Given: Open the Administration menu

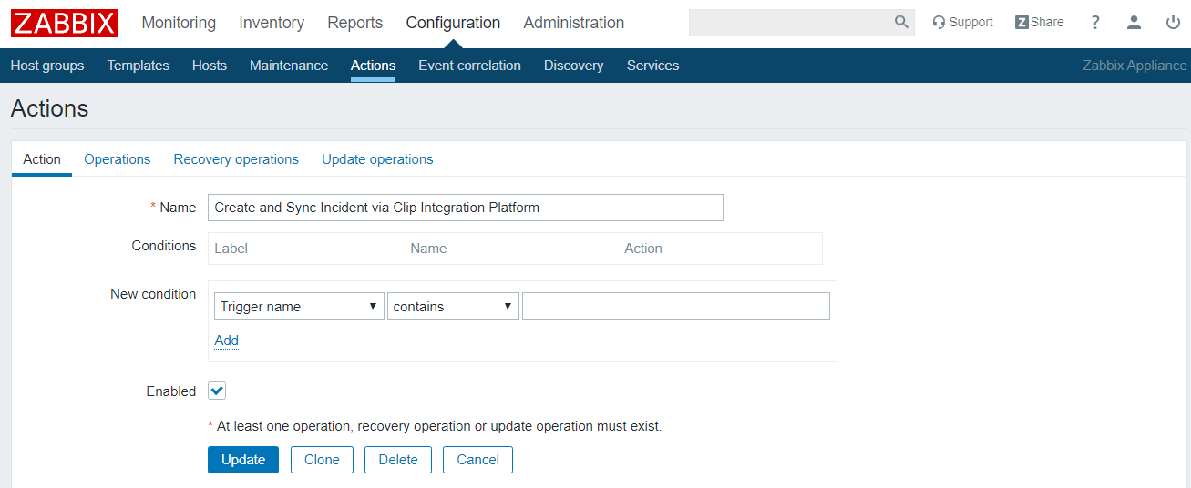Looking at the screenshot, I should pyautogui.click(x=574, y=23).
